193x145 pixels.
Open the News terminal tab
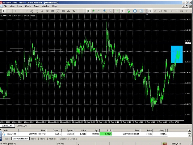point(34,139)
